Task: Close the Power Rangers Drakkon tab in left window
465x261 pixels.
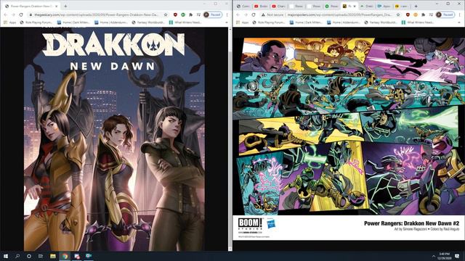Action: click(57, 6)
